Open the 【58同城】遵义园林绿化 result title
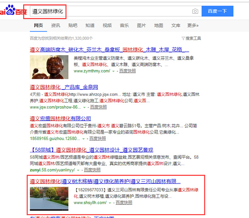 92,150
